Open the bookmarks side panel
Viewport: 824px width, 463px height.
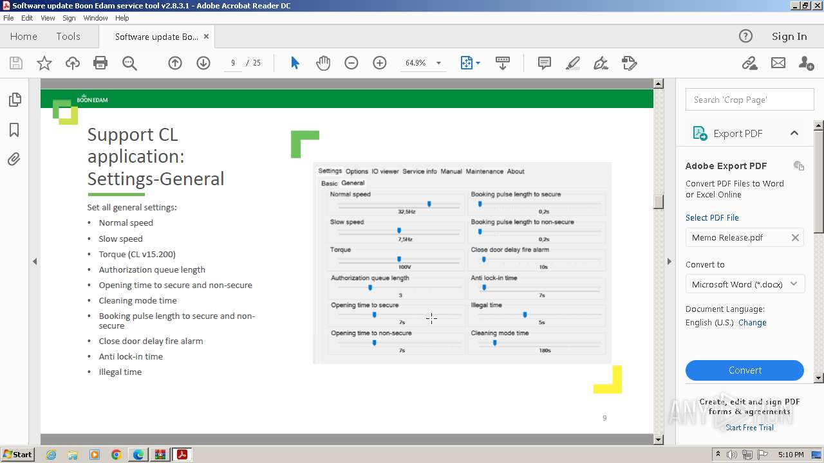[x=14, y=130]
